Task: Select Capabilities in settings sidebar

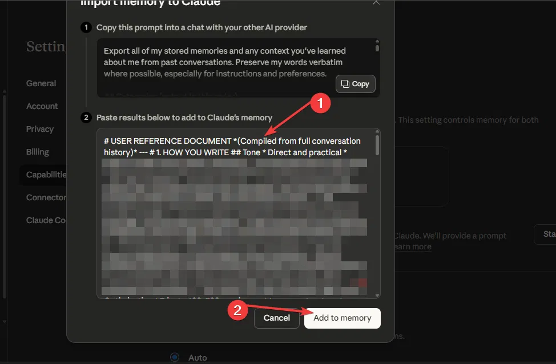Action: click(x=46, y=175)
